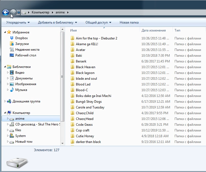The image size is (206, 172).
Task: Click the navigation pane scroll up arrow
Action: [62, 29]
